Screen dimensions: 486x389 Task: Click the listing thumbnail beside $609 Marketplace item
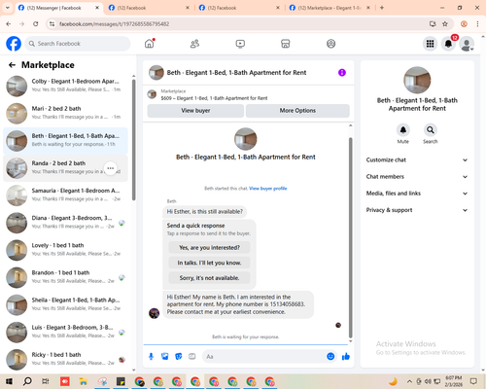(x=152, y=94)
